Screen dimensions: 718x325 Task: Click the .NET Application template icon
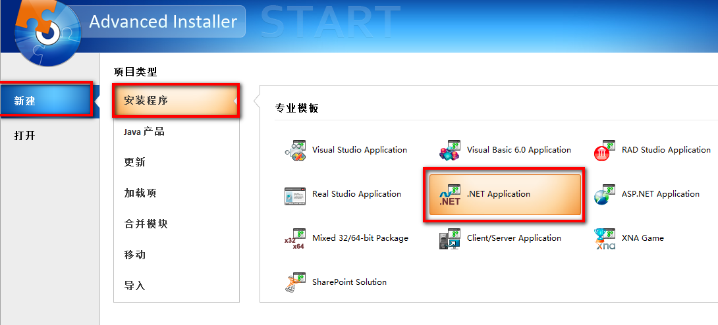[x=450, y=195]
